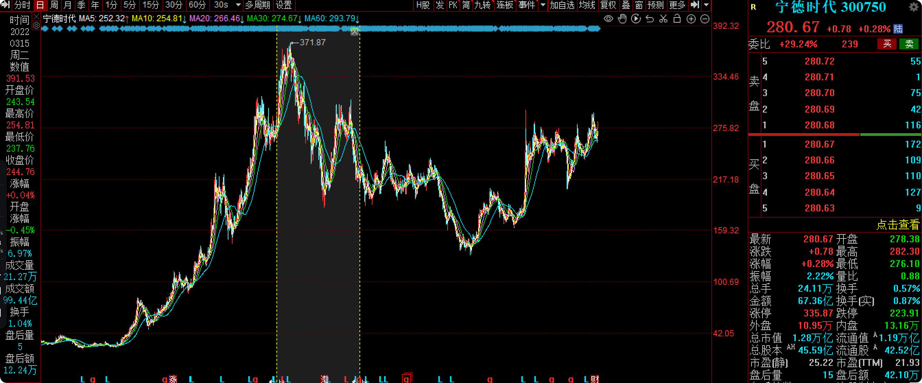Zoom out with the minus circle icon
This screenshot has width=922, height=383.
[x=705, y=19]
